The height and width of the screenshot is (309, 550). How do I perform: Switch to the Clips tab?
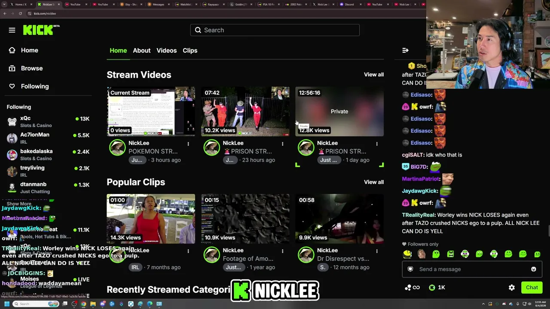190,50
